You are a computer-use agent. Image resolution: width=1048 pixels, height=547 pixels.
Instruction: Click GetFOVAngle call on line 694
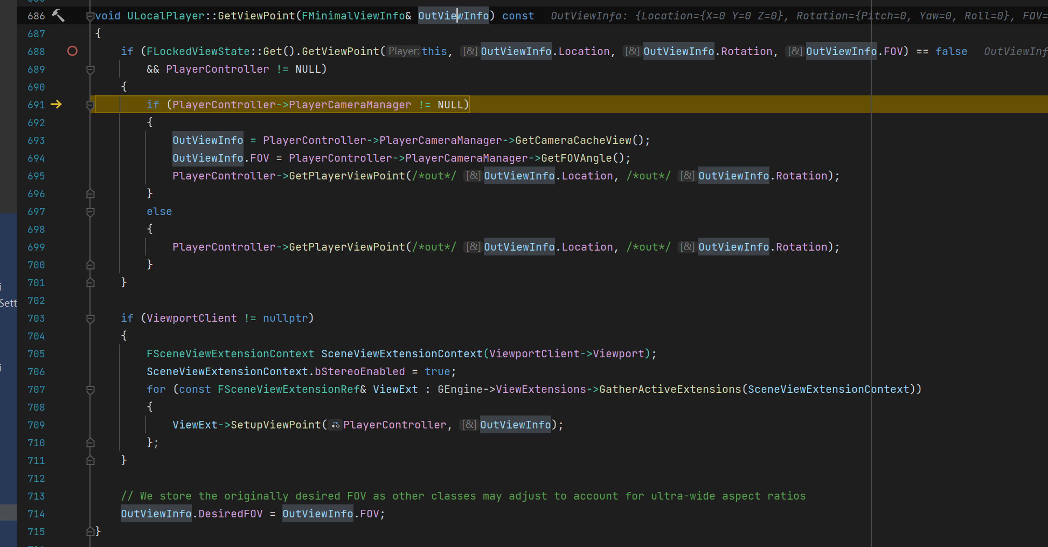(x=577, y=158)
